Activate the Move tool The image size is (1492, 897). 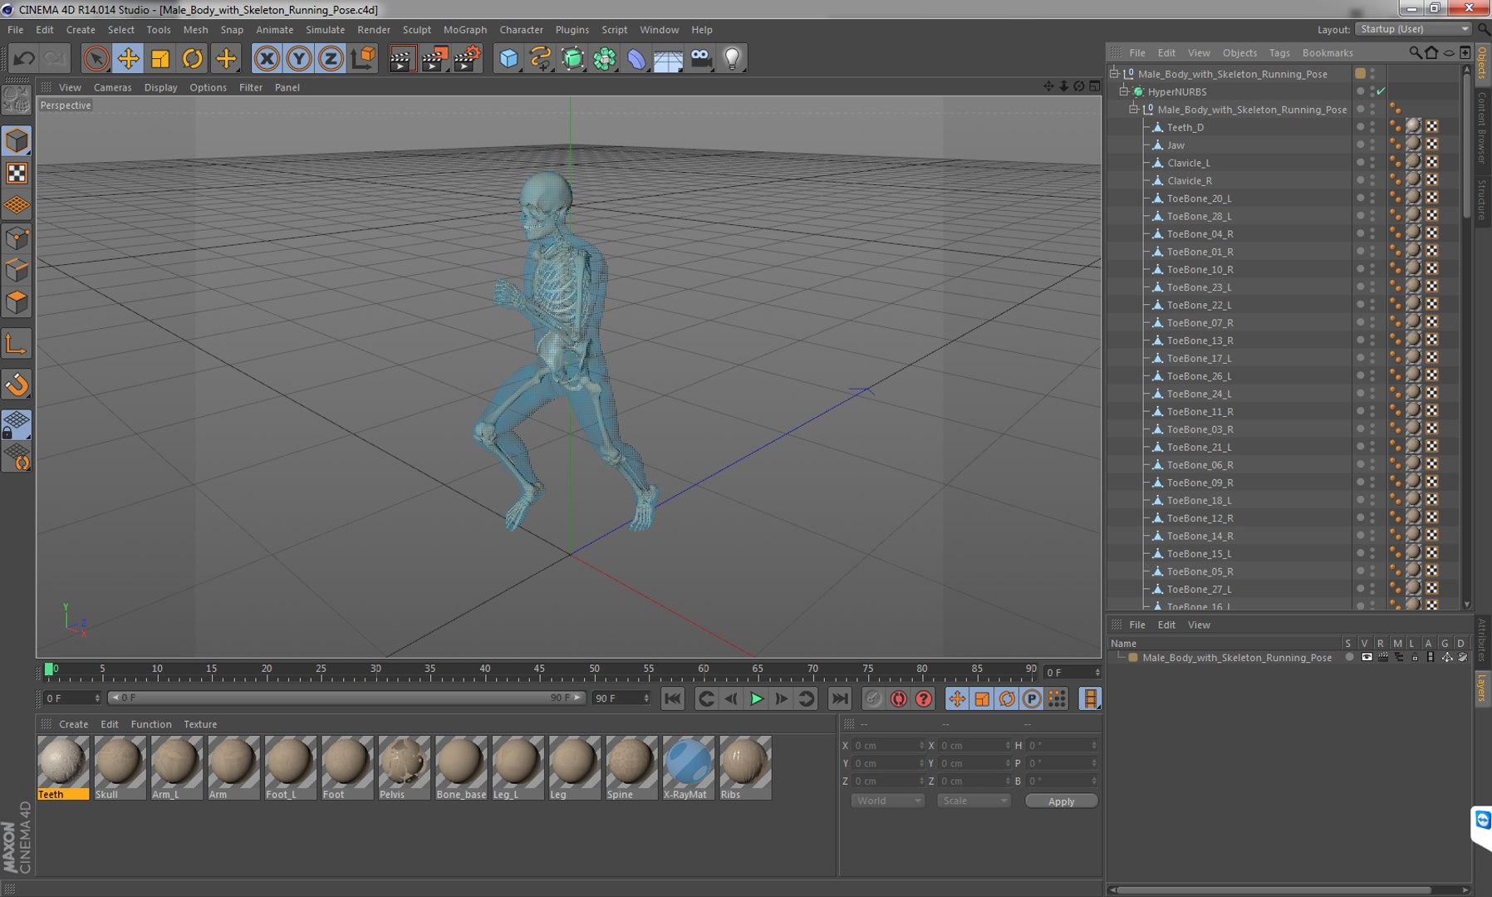click(128, 58)
